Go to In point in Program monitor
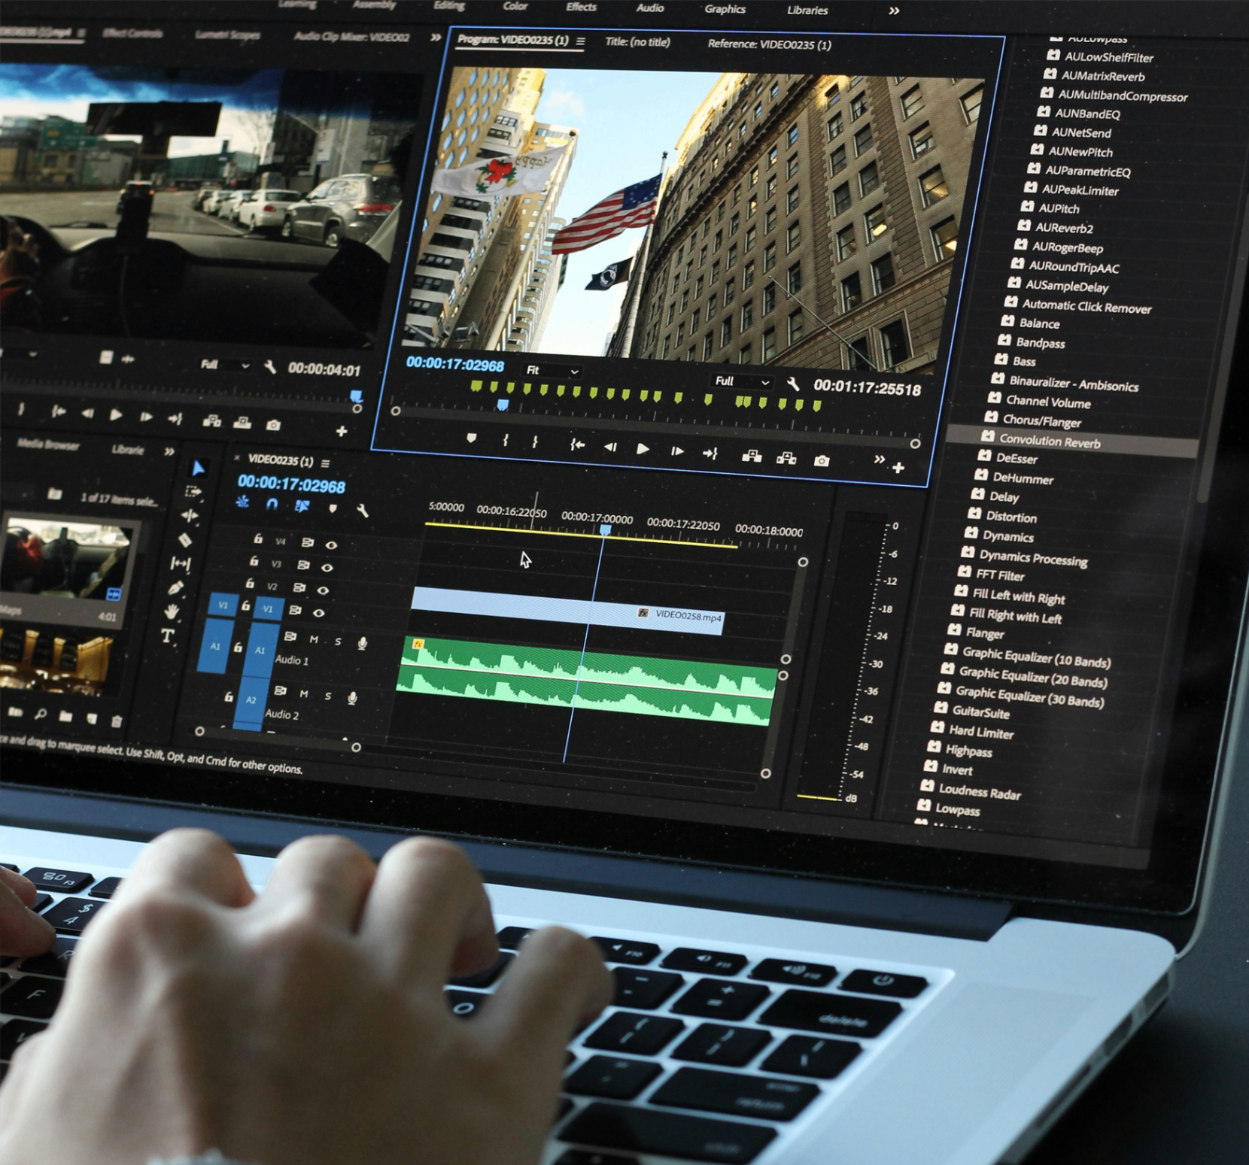Image resolution: width=1249 pixels, height=1165 pixels. coord(577,444)
